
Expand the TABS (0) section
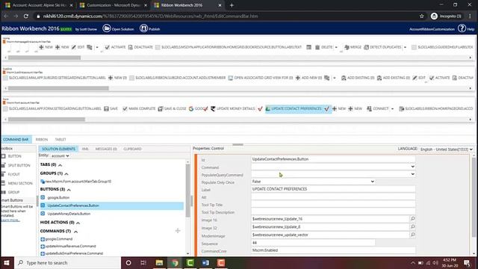[x=60, y=165]
